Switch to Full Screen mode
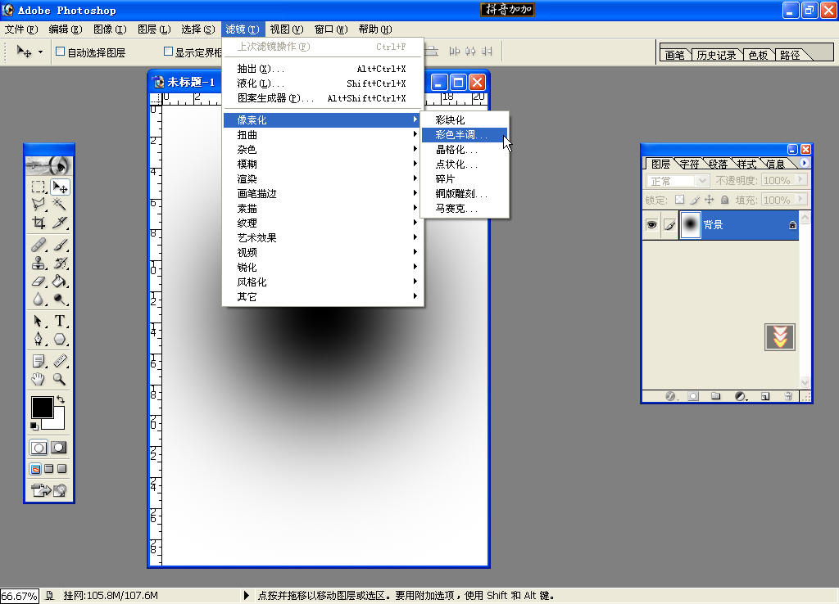The width and height of the screenshot is (839, 604). pyautogui.click(x=62, y=469)
